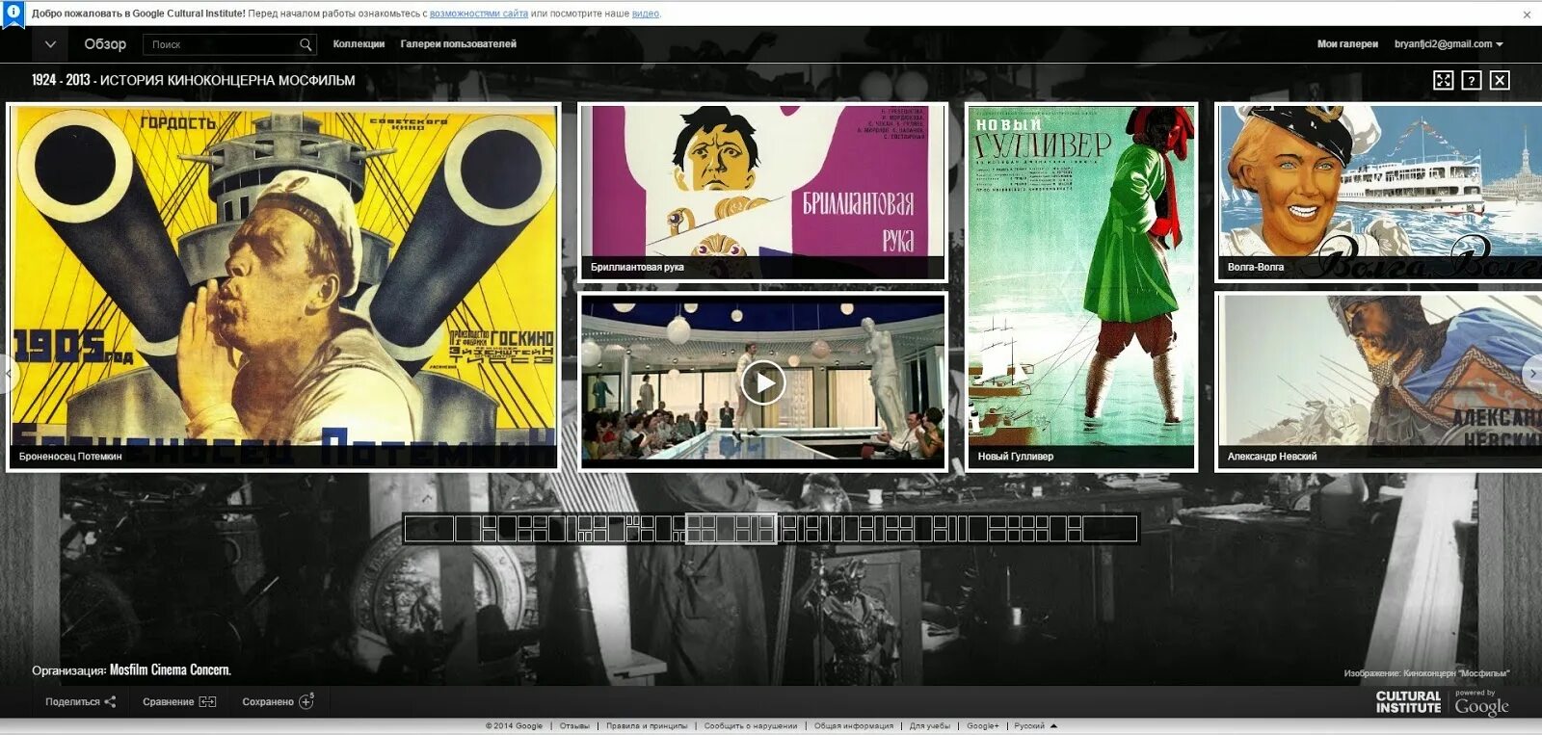Click the exhibit title История киноконцерна Мосфильм
The height and width of the screenshot is (735, 1542).
tap(194, 80)
